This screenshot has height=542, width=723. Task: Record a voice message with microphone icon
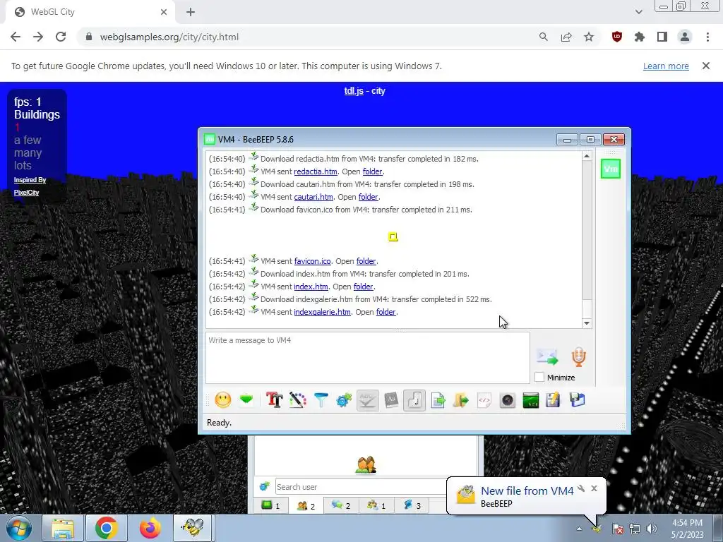pos(579,356)
